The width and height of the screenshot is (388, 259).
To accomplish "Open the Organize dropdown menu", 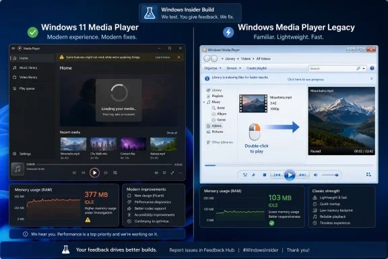I will tap(213, 68).
